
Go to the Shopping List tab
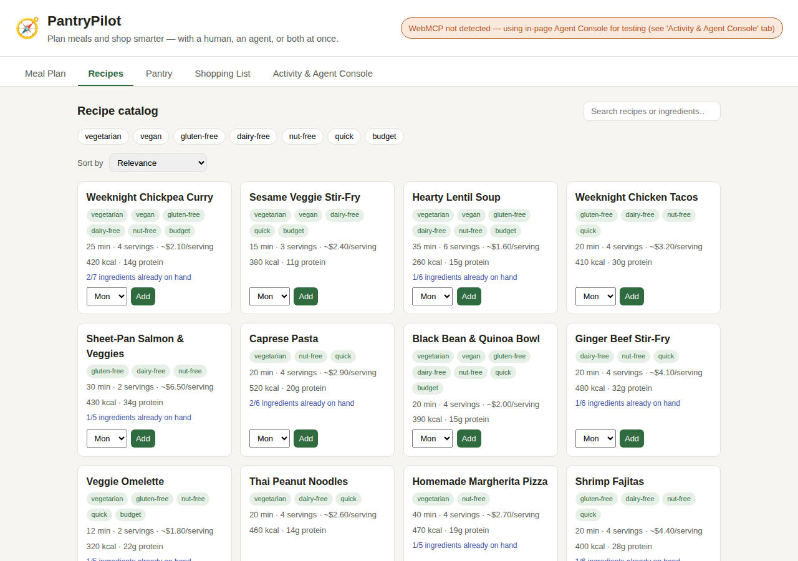click(x=223, y=74)
